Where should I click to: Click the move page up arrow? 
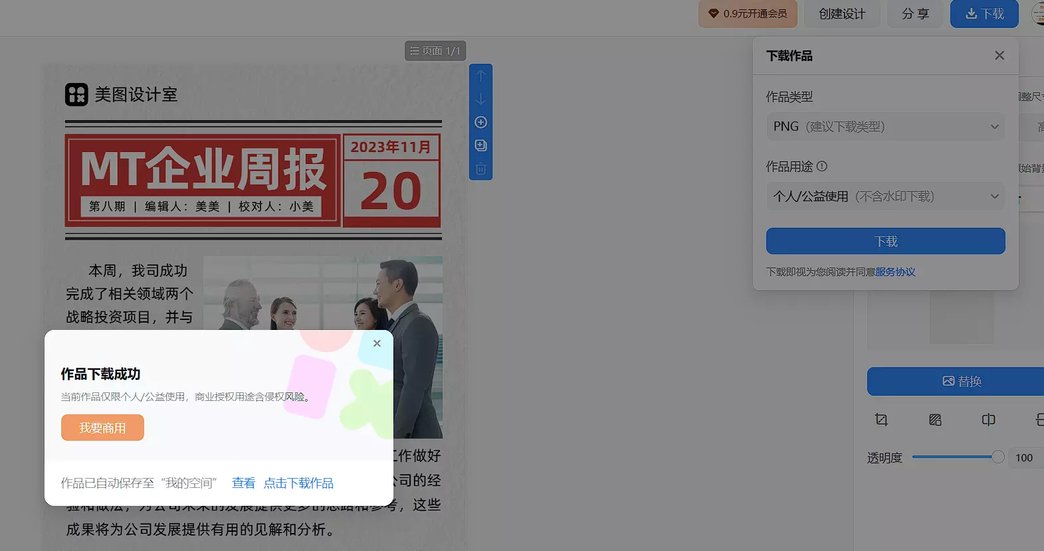pyautogui.click(x=480, y=76)
